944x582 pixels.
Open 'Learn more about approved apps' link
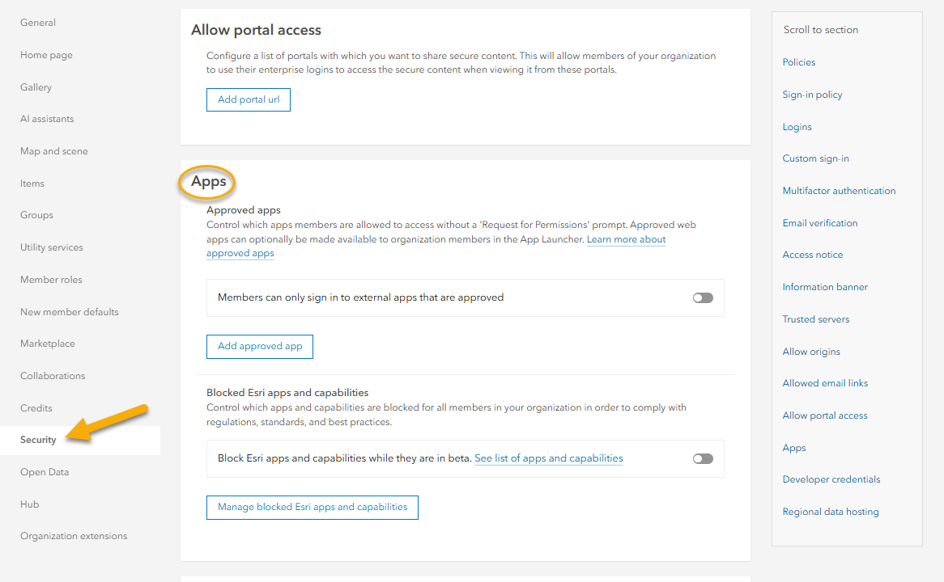(626, 240)
